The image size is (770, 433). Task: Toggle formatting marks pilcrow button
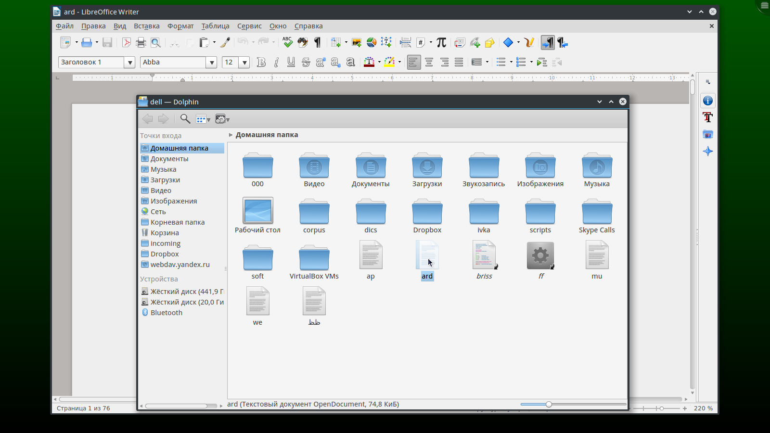pos(318,43)
